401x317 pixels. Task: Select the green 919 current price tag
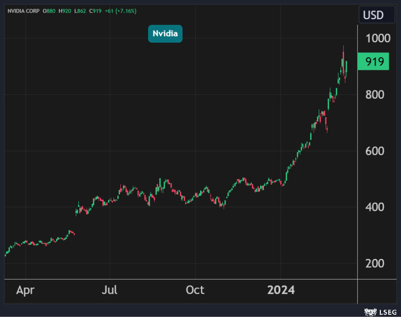pyautogui.click(x=373, y=62)
